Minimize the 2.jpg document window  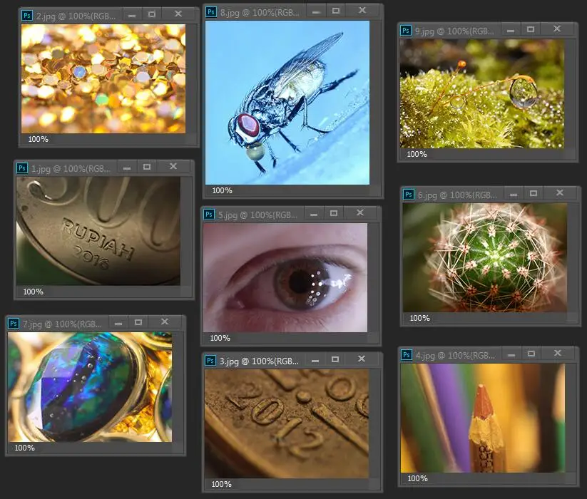click(x=132, y=14)
